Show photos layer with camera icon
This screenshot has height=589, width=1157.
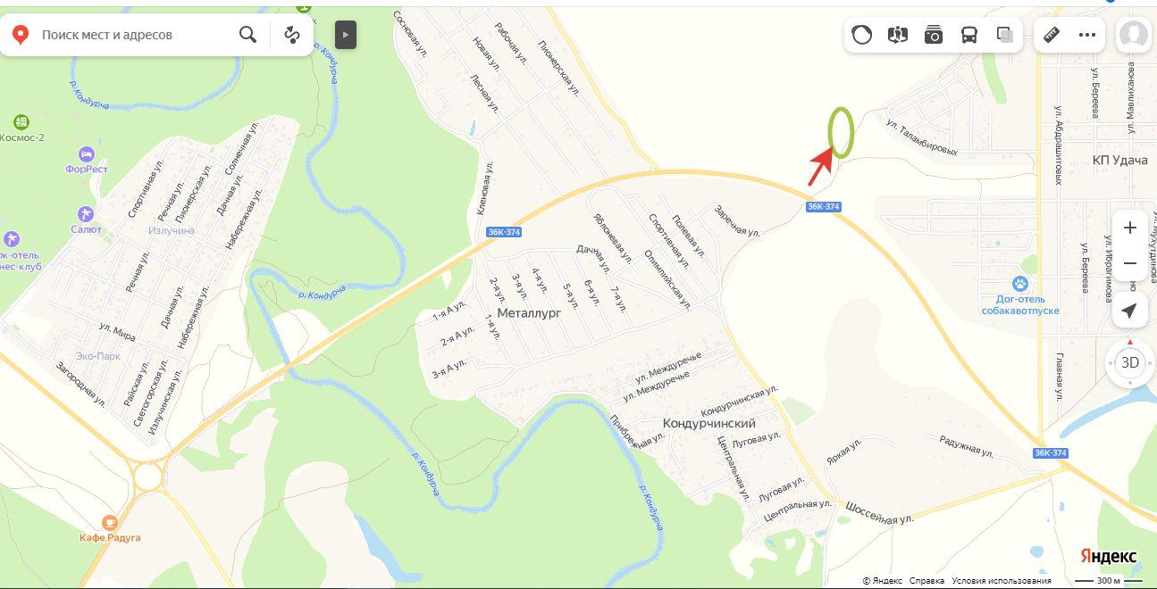point(934,35)
